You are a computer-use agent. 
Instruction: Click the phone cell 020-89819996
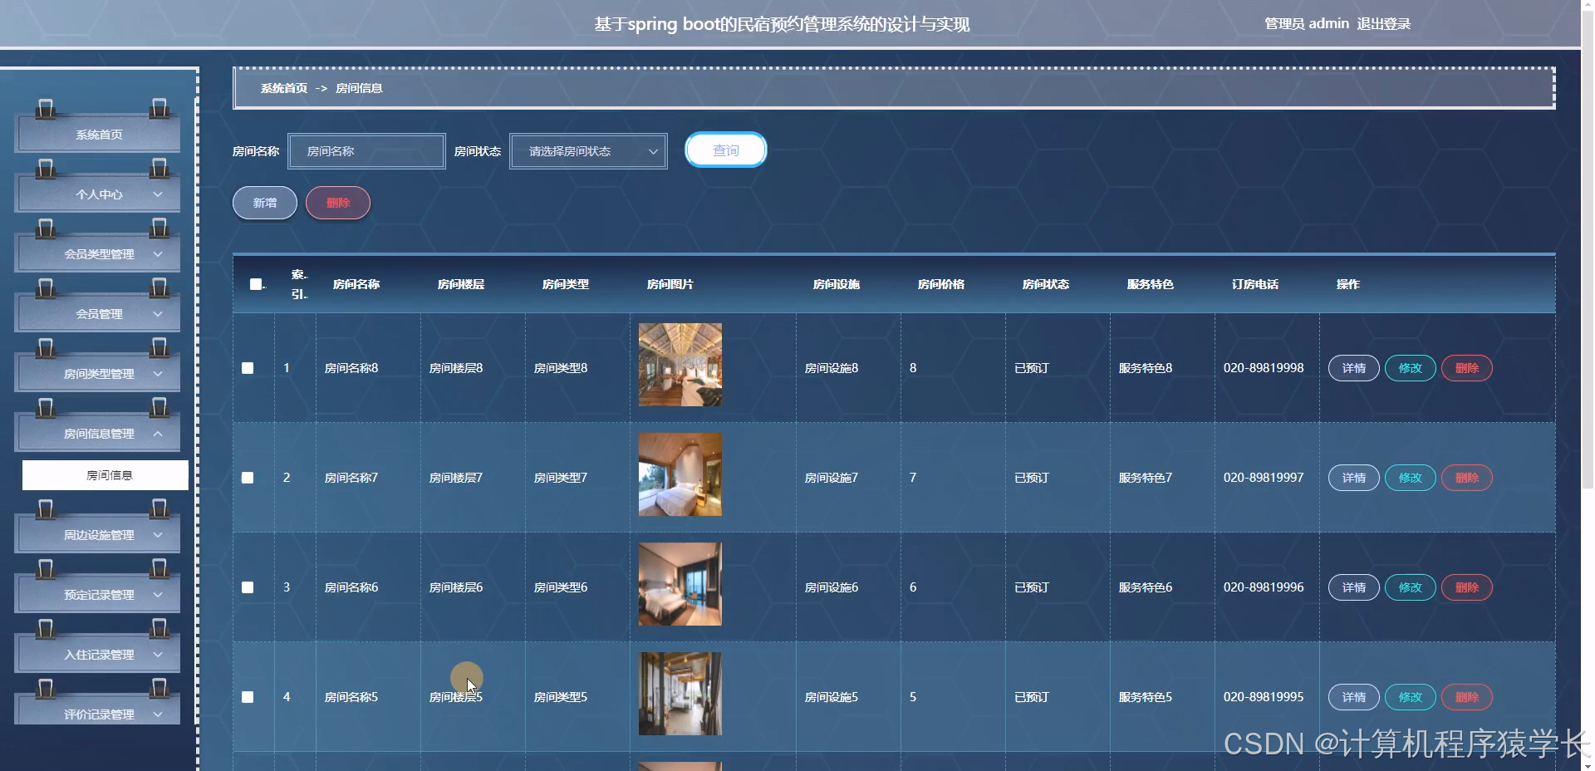pyautogui.click(x=1264, y=587)
